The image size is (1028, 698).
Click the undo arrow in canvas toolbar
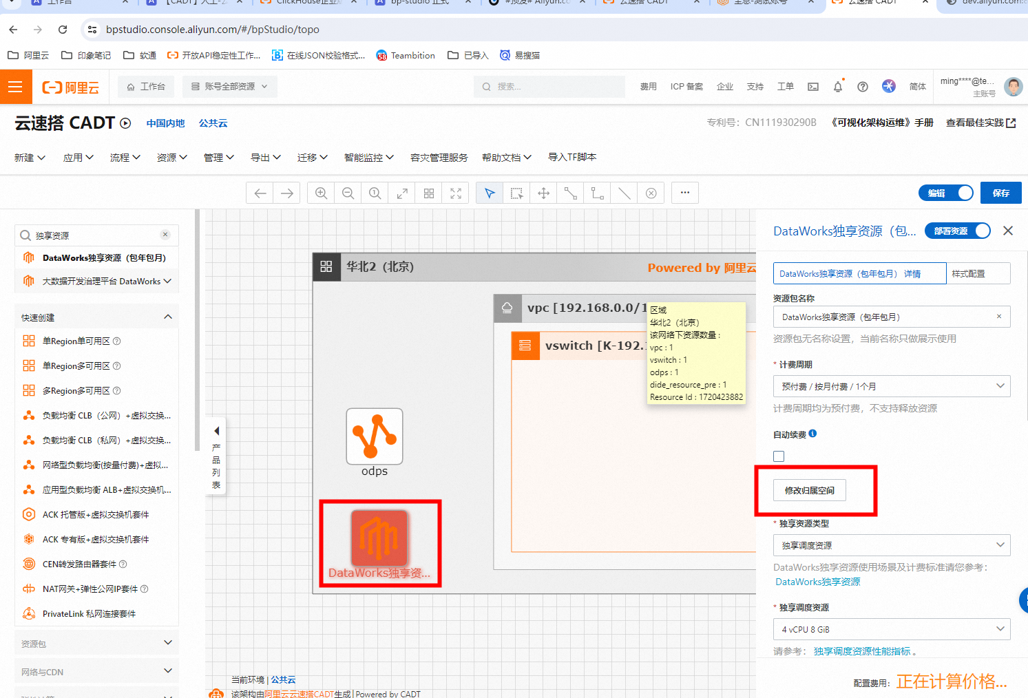tap(260, 193)
